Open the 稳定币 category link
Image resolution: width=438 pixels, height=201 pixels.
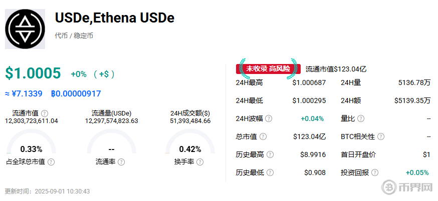pos(83,36)
